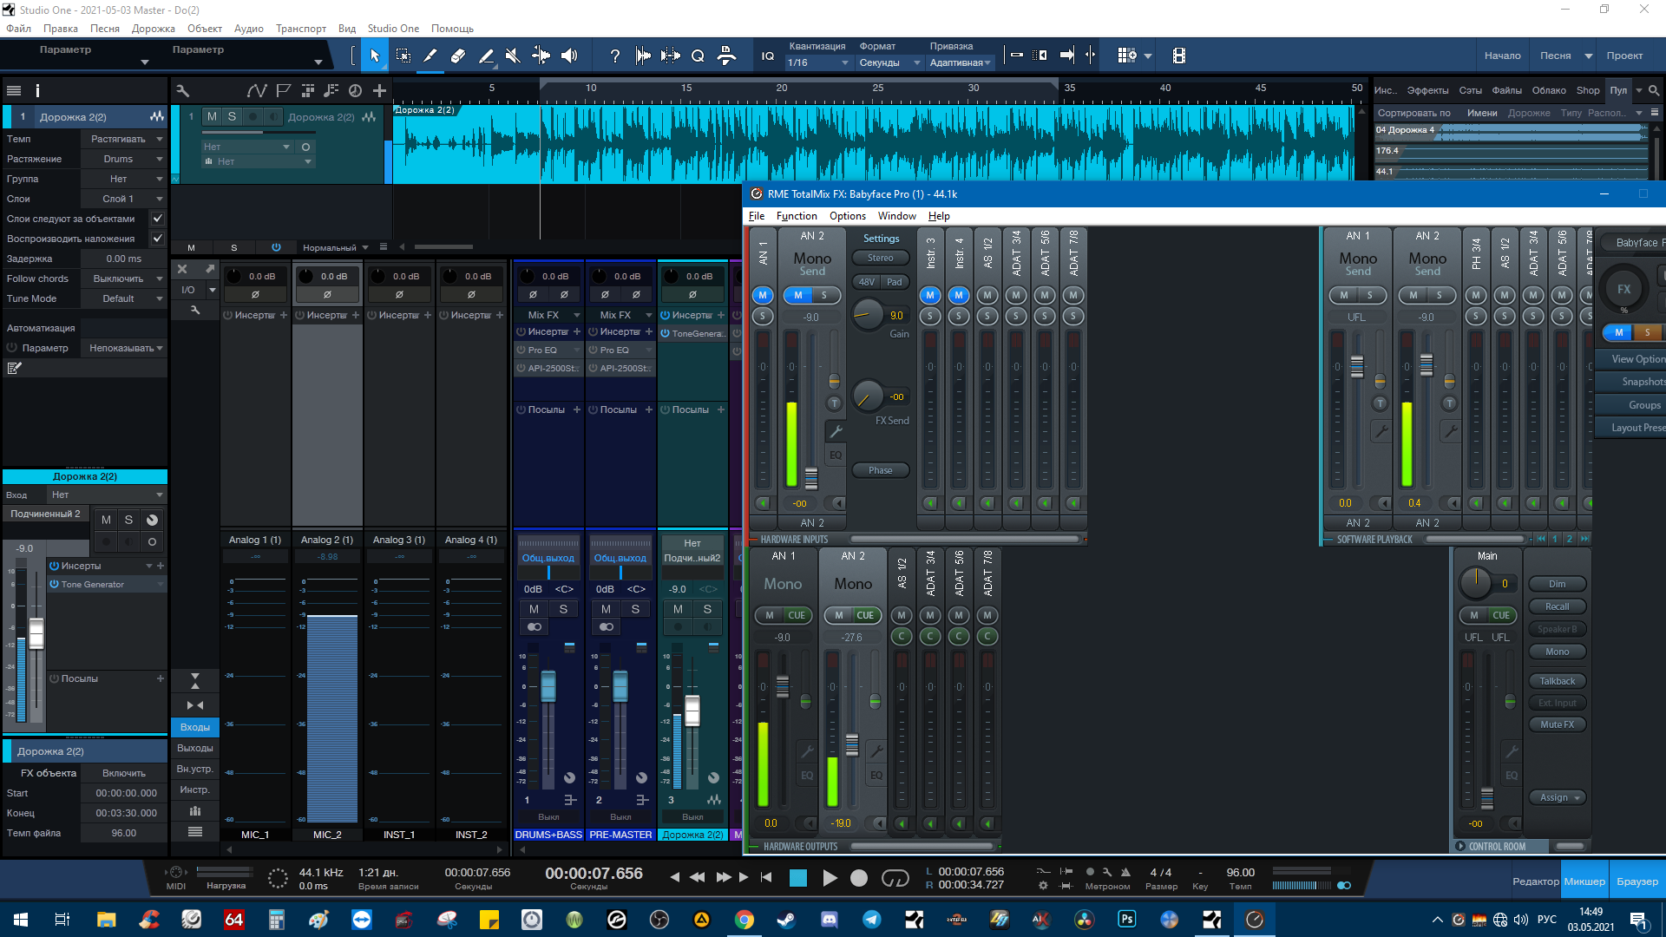Toggle 48V phantom power in TotalMix settings
The height and width of the screenshot is (937, 1666).
867,282
